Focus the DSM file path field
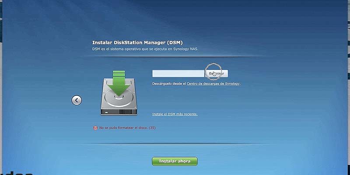350x175 pixels. (178, 73)
